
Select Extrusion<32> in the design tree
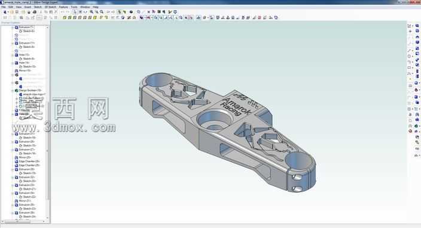(26, 177)
